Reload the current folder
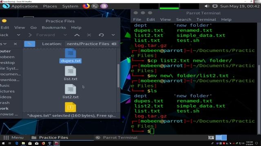 (101, 35)
